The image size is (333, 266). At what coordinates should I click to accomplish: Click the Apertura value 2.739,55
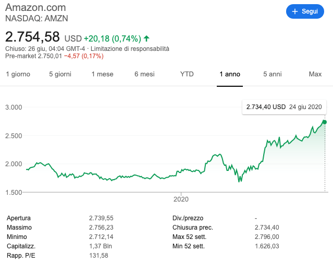(x=101, y=218)
